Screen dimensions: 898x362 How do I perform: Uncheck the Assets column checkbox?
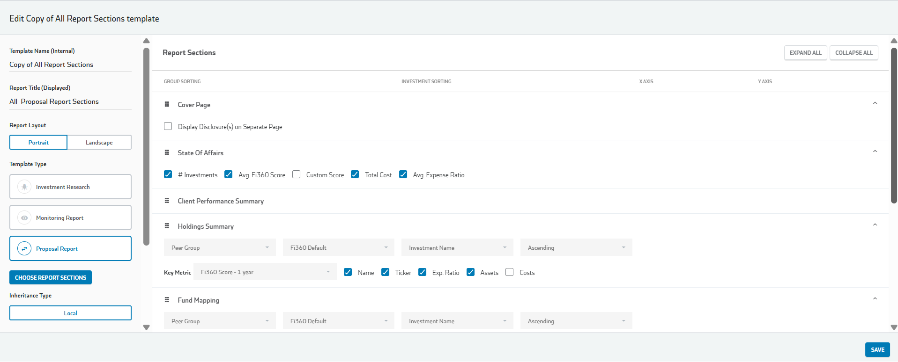point(471,272)
